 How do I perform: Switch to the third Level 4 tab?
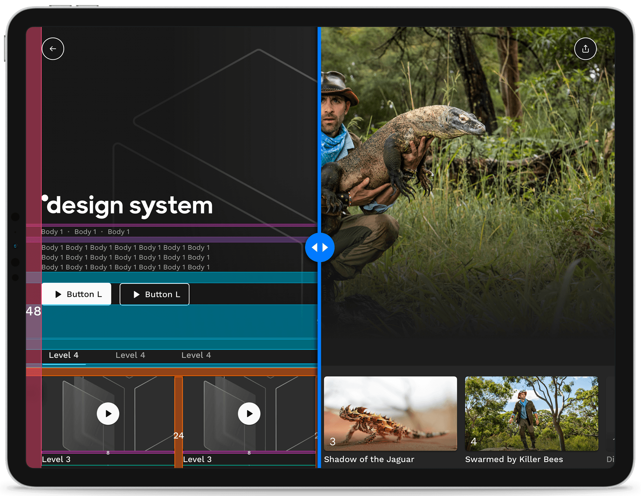(196, 355)
